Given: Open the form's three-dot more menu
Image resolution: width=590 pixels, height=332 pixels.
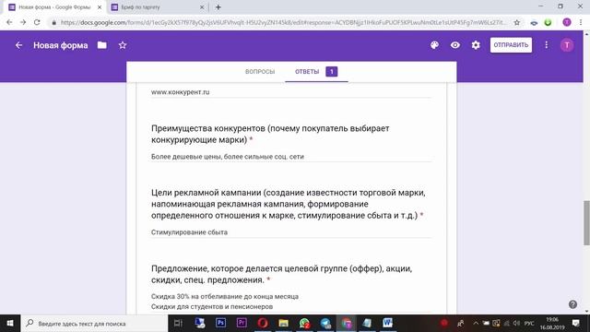Looking at the screenshot, I should point(547,45).
